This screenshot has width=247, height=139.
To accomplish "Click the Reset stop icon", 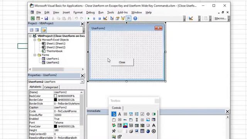I will click(100, 19).
